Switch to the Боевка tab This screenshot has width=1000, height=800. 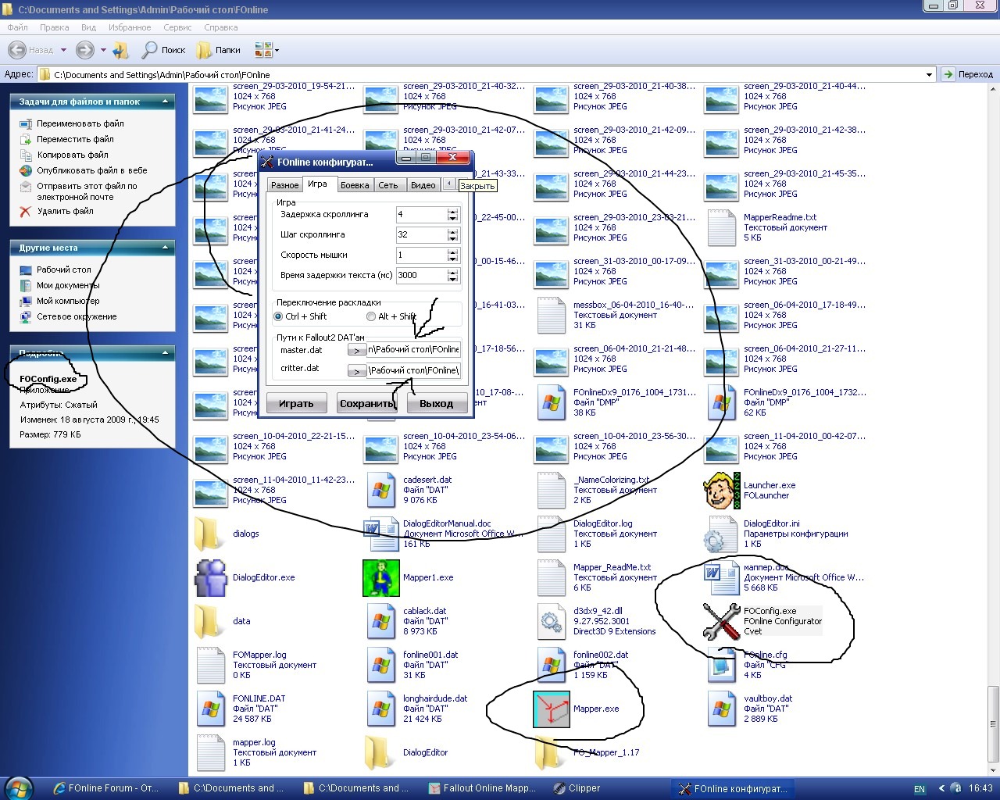pos(355,185)
